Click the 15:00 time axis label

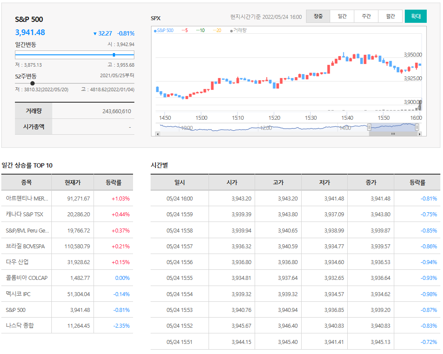[201, 118]
